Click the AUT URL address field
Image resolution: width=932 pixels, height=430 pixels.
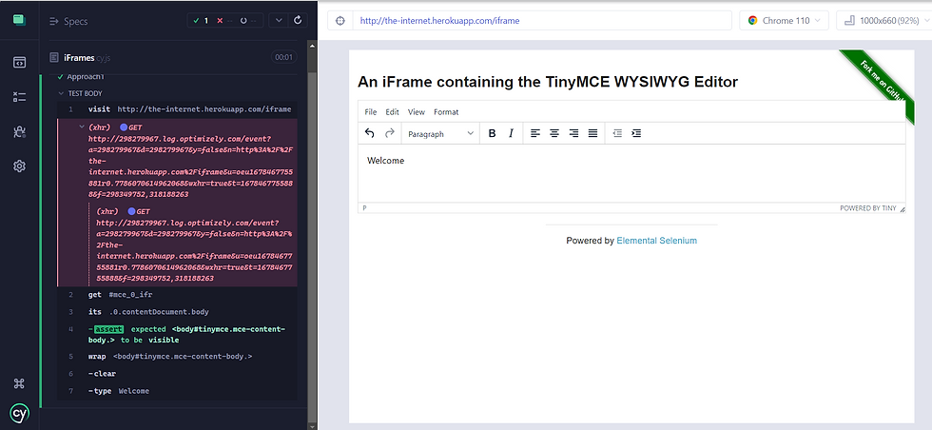pyautogui.click(x=542, y=20)
